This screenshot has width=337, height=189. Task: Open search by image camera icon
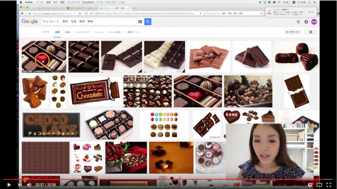pos(140,22)
